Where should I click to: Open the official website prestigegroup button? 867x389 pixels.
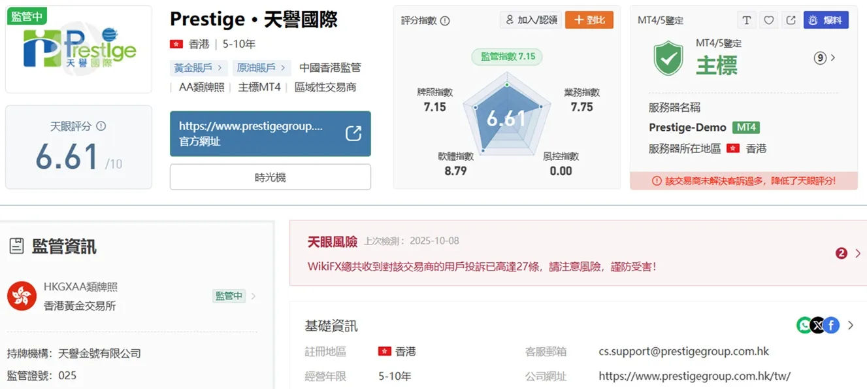(270, 133)
